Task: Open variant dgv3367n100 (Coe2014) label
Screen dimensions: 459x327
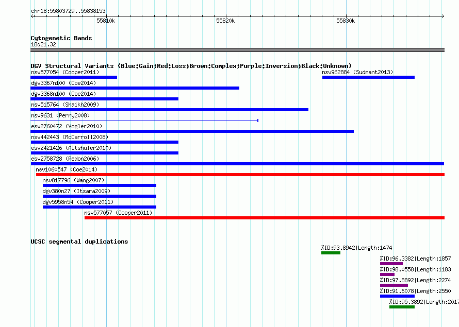Action: click(63, 83)
